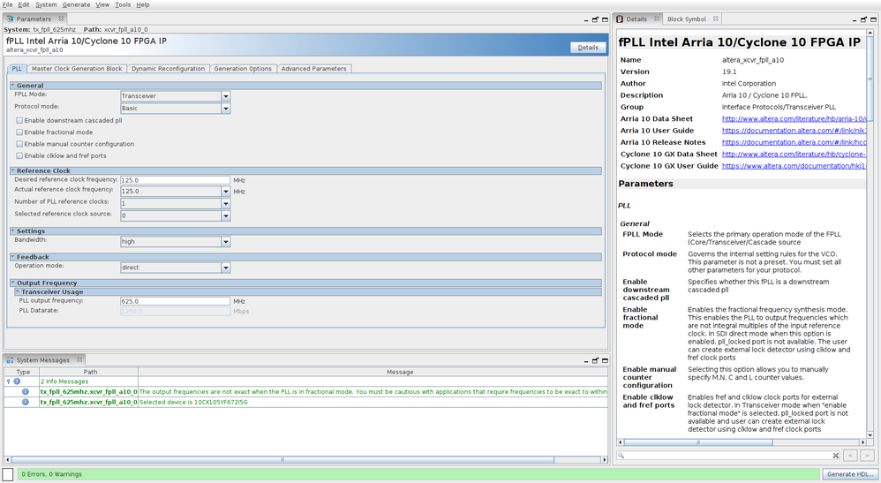Close the Details tab with its X icon
Viewport: 881px width, 483px height.
pyautogui.click(x=656, y=19)
